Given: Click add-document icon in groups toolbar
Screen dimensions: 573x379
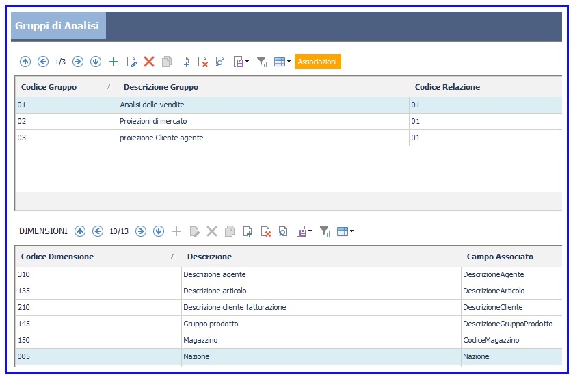Looking at the screenshot, I should coord(185,62).
